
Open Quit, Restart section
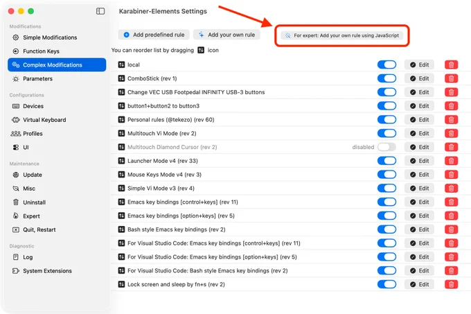[57, 230]
